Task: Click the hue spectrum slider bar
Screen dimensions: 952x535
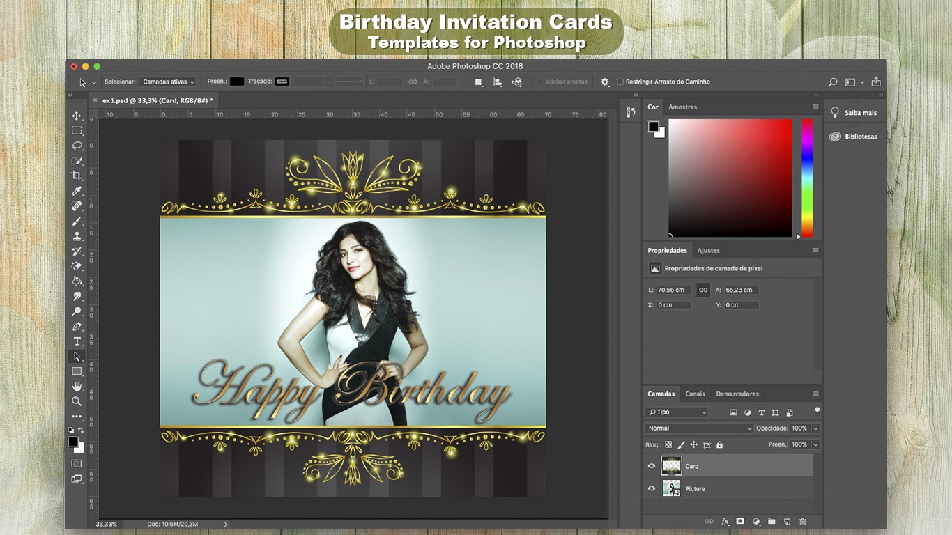Action: pyautogui.click(x=807, y=178)
